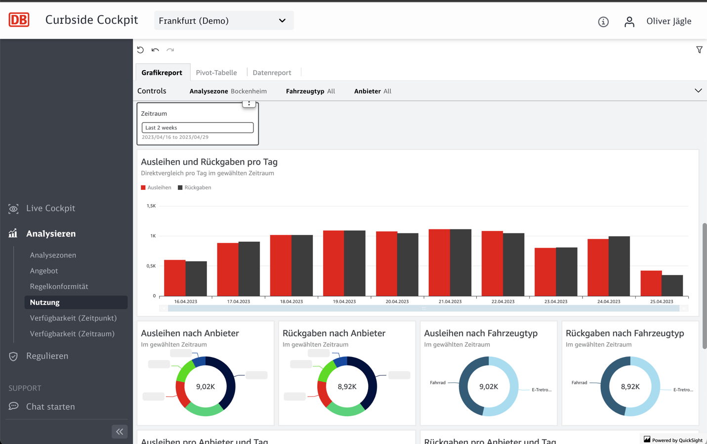Viewport: 707px width, 444px height.
Task: Toggle the Ausleihen legend entry
Action: (x=157, y=187)
